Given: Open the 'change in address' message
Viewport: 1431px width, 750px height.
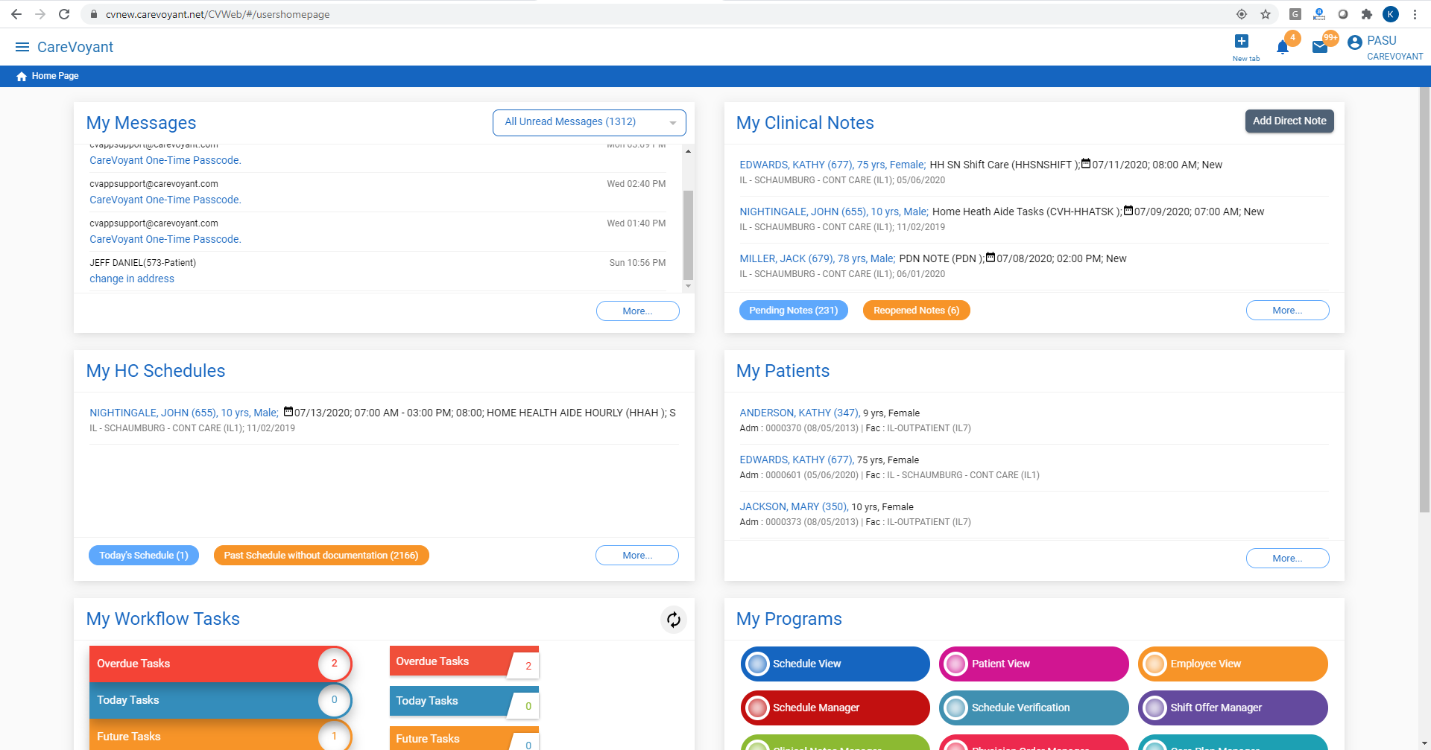Looking at the screenshot, I should 132,279.
